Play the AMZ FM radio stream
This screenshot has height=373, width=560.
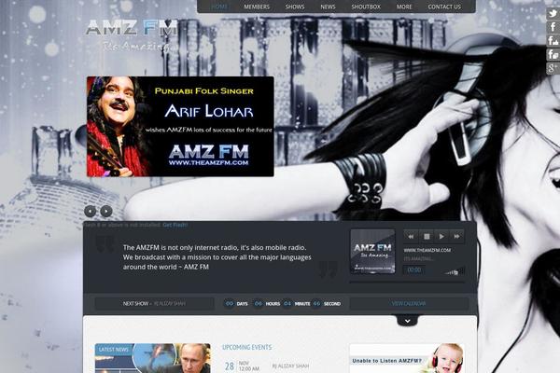(x=441, y=236)
